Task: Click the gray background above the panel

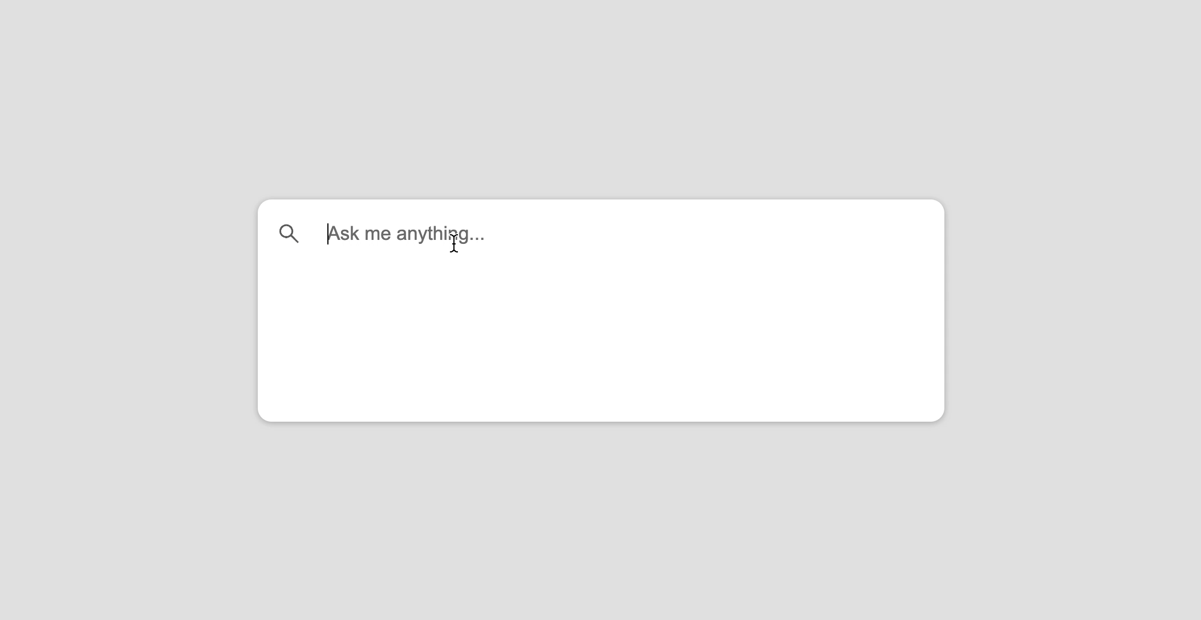Action: click(601, 100)
